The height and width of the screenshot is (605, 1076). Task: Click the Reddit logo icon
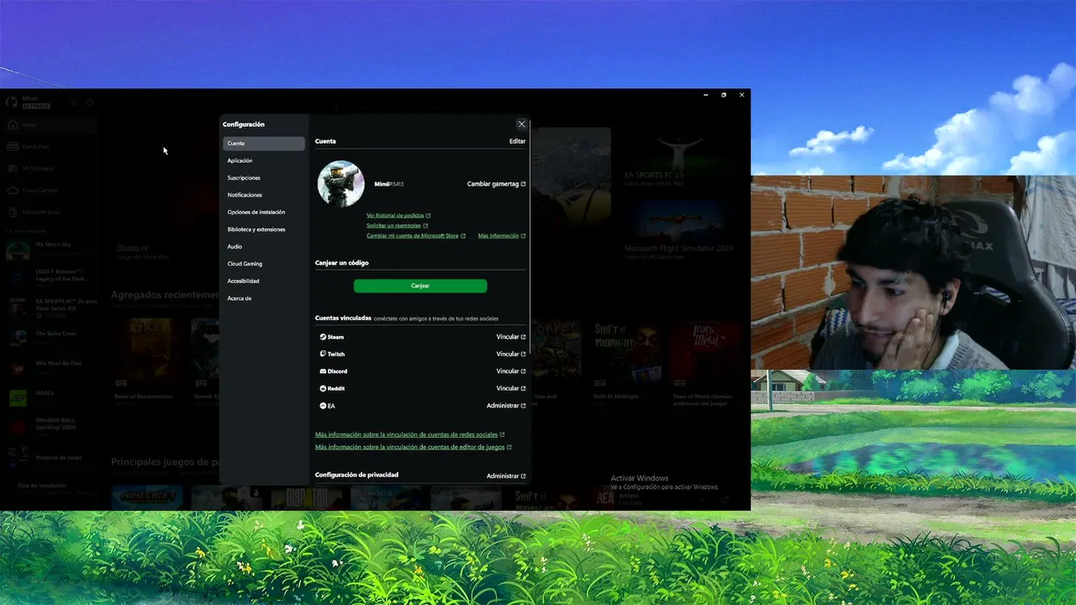point(323,388)
